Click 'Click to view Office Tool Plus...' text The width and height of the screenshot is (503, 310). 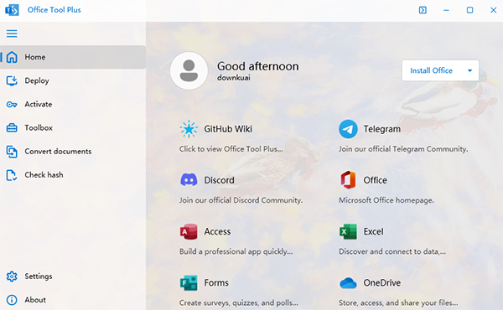pos(231,149)
